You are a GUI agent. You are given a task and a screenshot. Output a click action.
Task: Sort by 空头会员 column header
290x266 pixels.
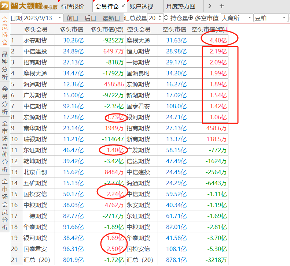coord(139,29)
